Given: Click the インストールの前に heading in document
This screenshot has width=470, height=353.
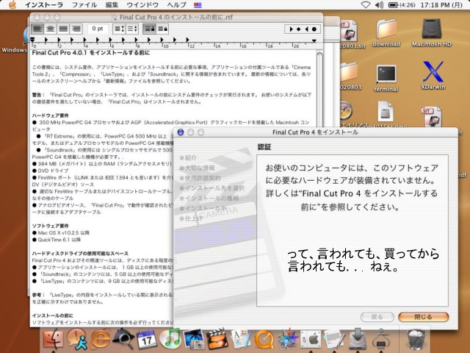Looking at the screenshot, I should 52,315.
